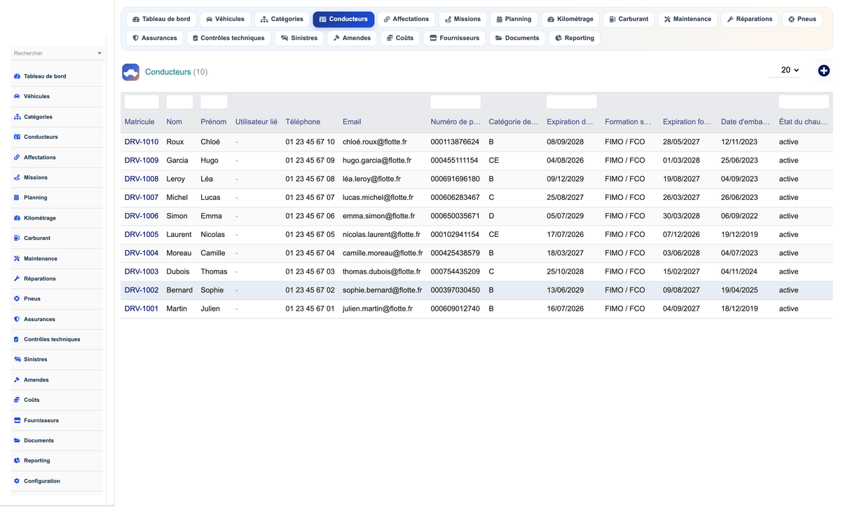Screen dimensions: 841x521
Task: Open driver record DRV-1008
Action: (142, 179)
